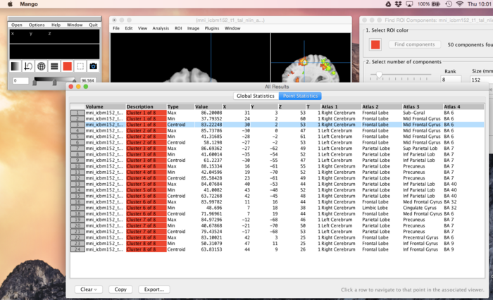Open the Analysis menu
This screenshot has width=493, height=300.
[x=161, y=28]
